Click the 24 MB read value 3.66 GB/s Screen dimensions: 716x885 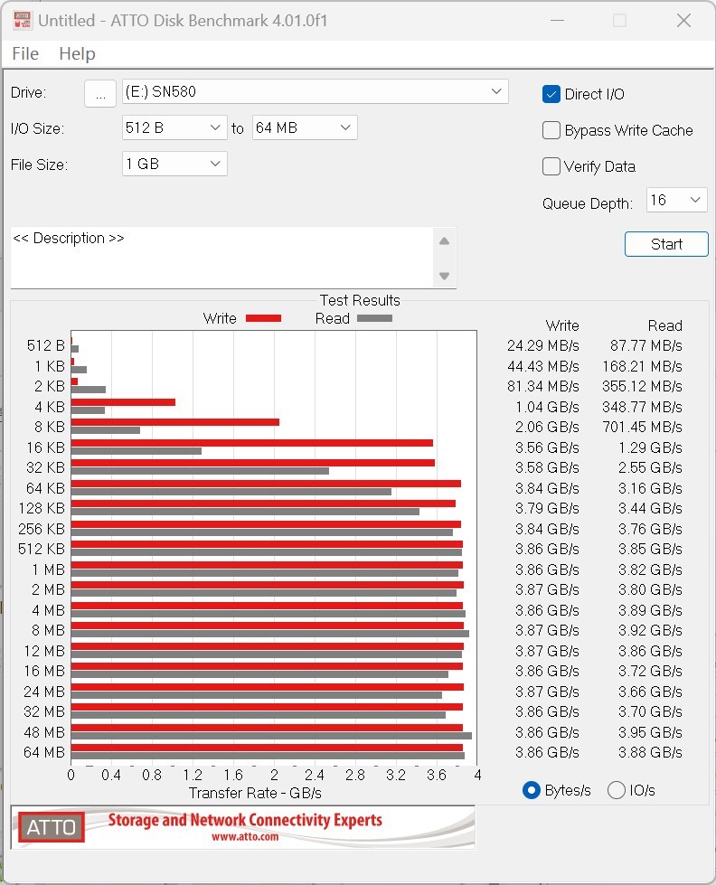click(x=650, y=692)
